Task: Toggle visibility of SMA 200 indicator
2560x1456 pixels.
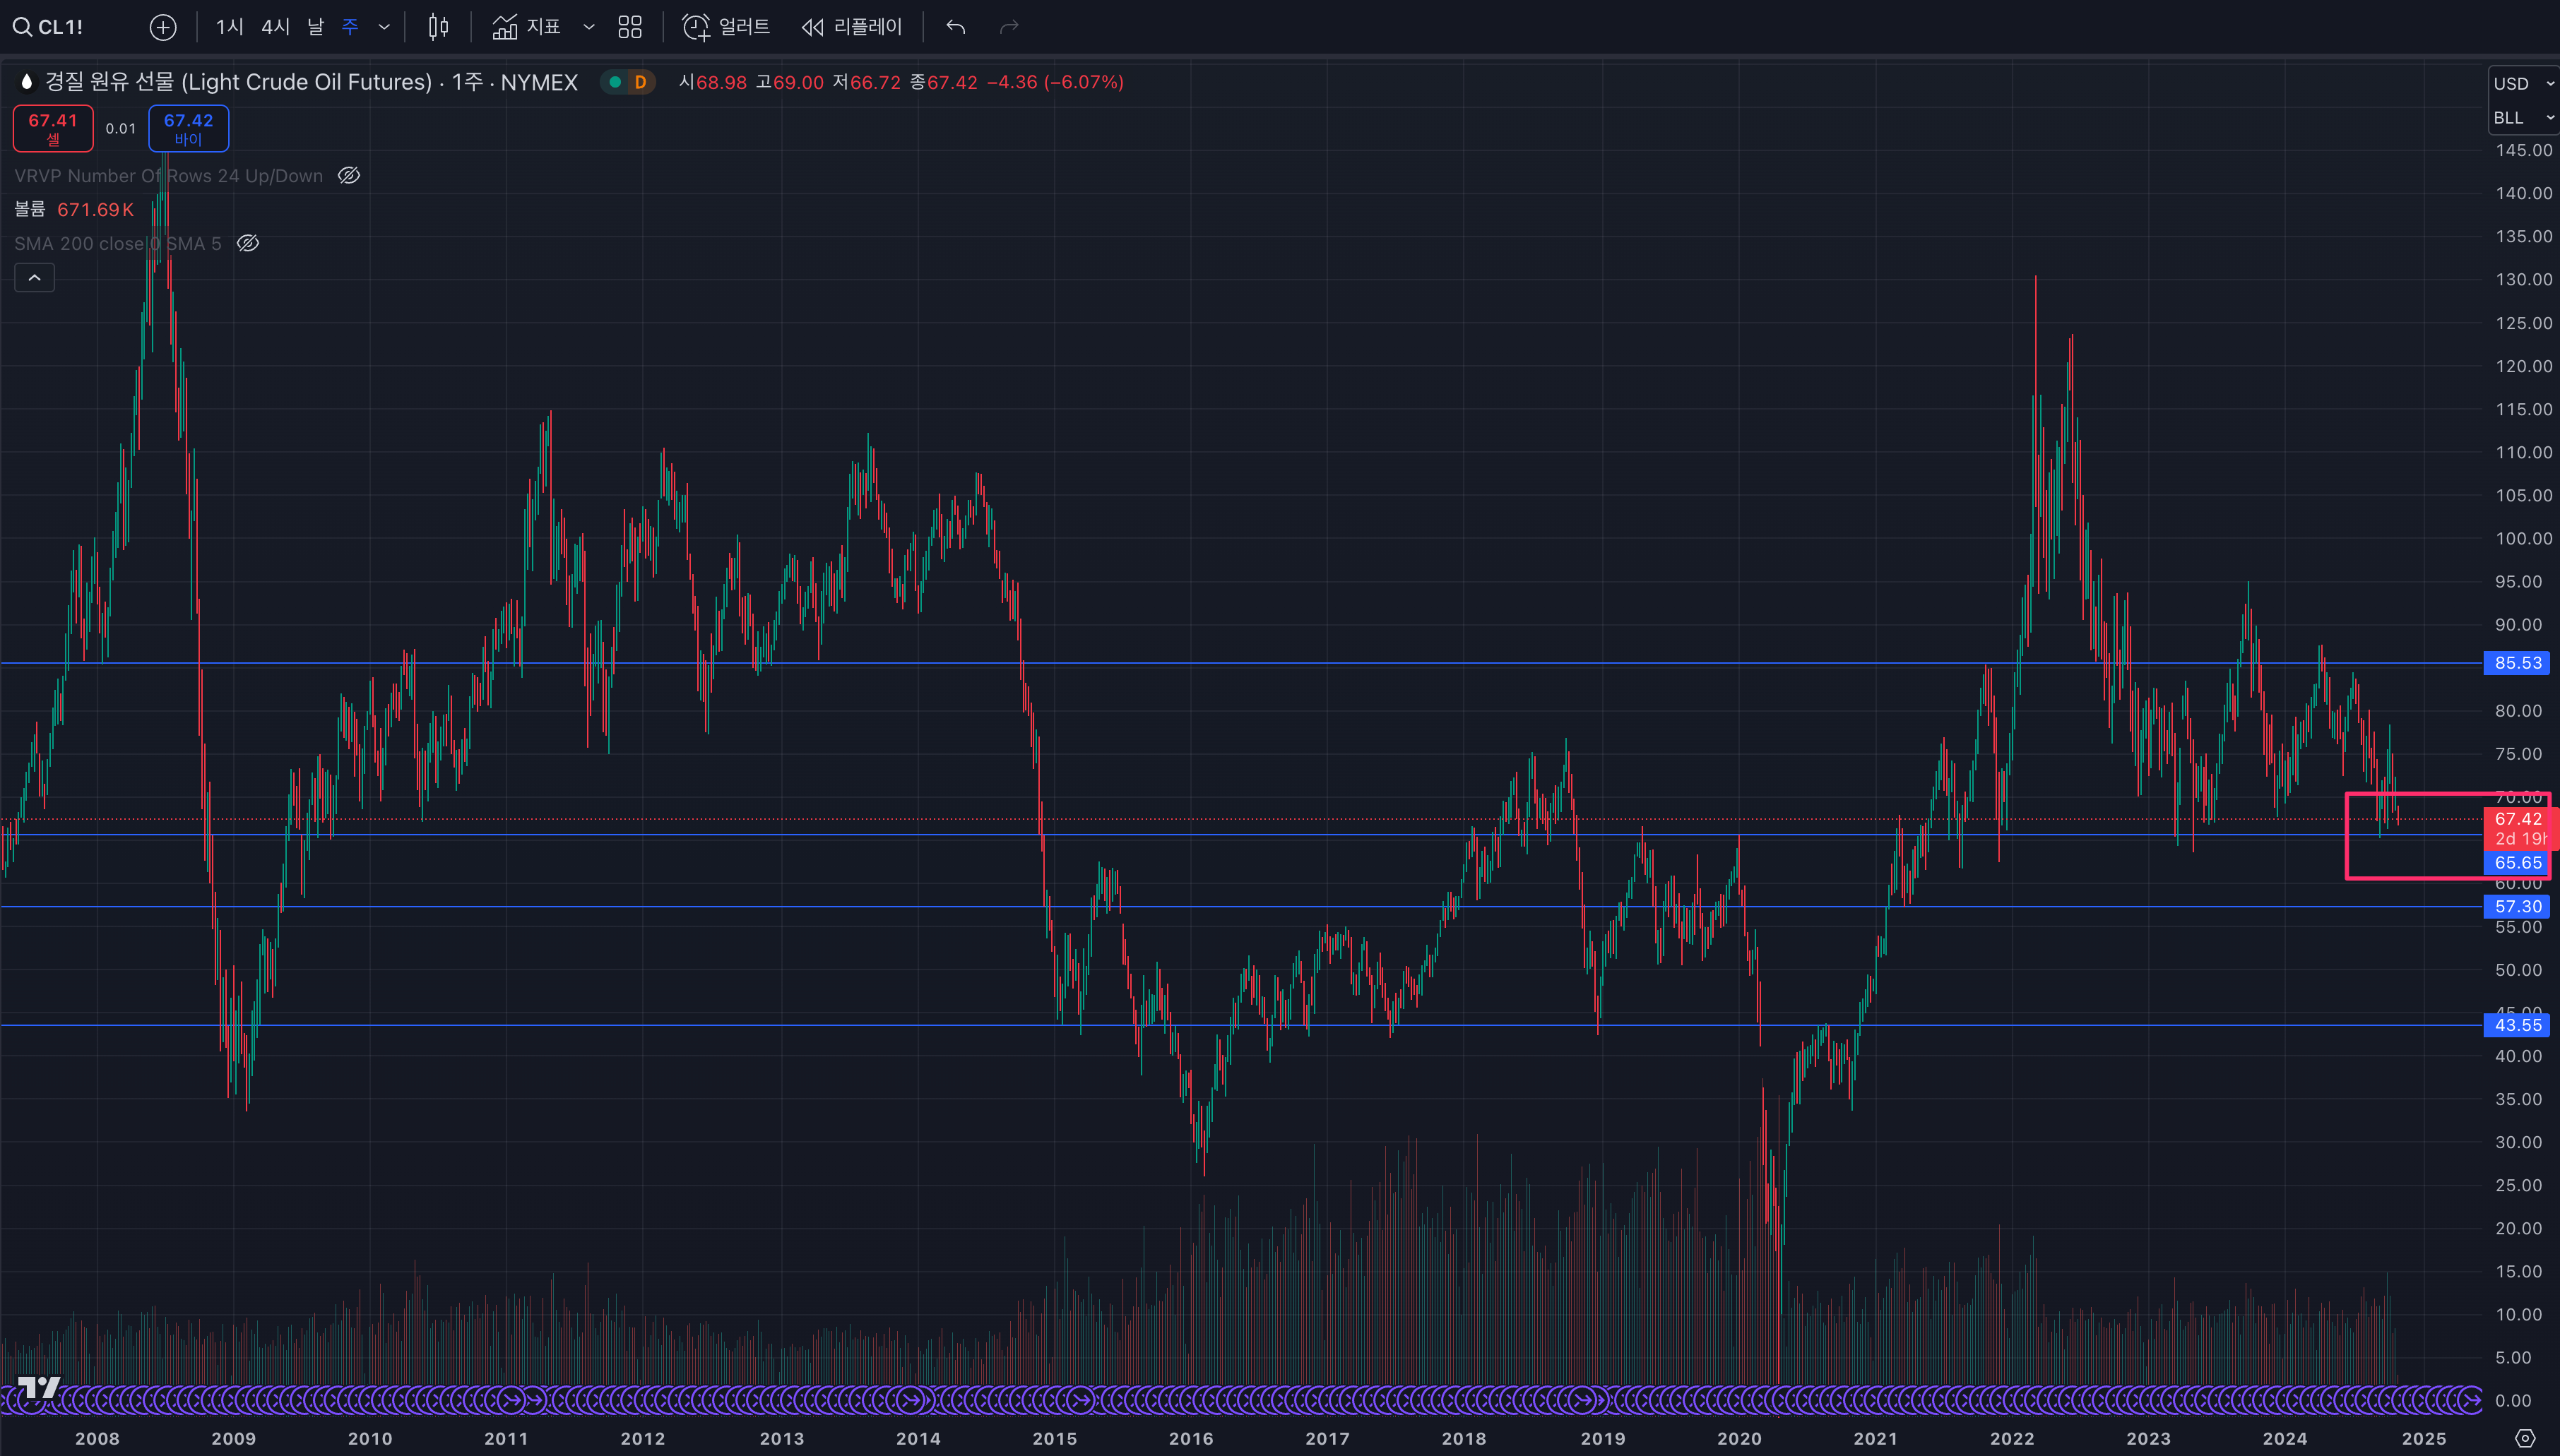Action: 248,243
